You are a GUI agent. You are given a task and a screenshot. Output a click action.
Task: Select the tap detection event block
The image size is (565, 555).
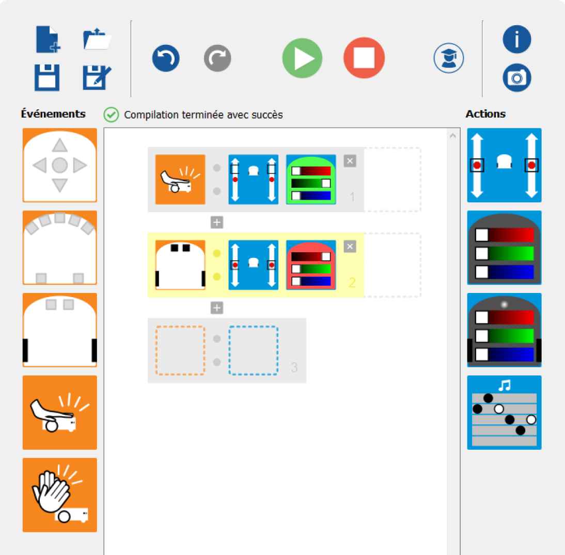60,413
